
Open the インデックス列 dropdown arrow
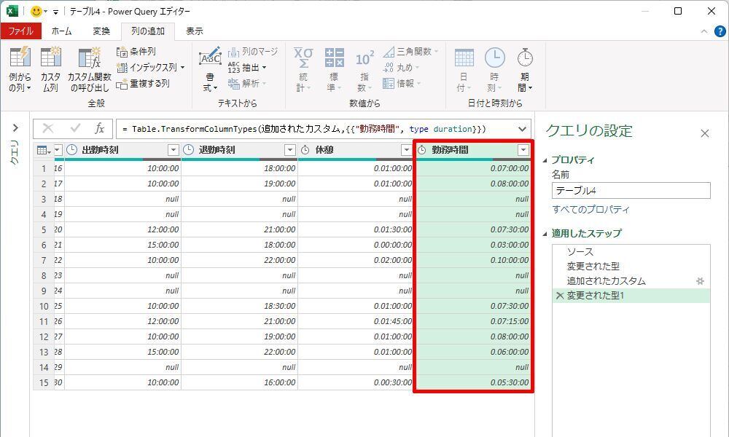(182, 68)
